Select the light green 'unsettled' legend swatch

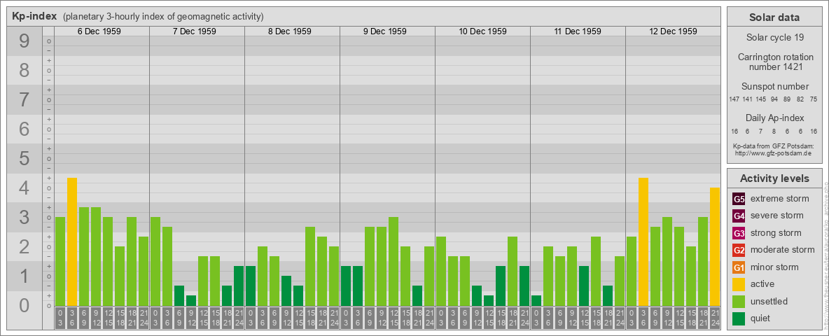739,301
